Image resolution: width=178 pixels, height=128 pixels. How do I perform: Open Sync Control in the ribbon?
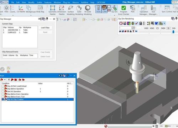pyautogui.click(x=167, y=9)
